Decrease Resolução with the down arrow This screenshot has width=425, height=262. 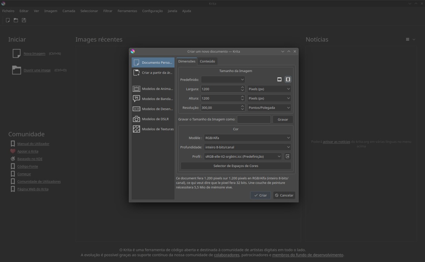pyautogui.click(x=242, y=109)
